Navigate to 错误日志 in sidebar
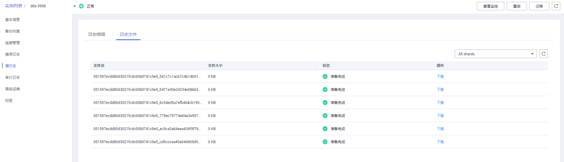 point(12,54)
